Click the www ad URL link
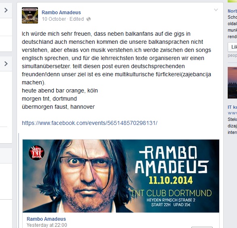Screen dimensions: 237x228 tap(233, 113)
